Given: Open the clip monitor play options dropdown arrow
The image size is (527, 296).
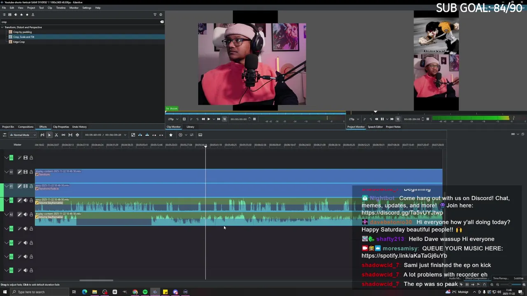Looking at the screenshot, I should coord(213,119).
